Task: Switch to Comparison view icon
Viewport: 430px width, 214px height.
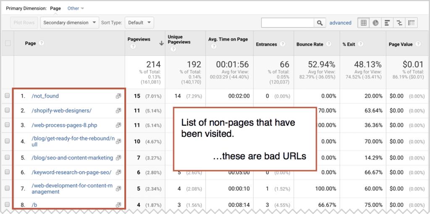Action: pos(399,23)
